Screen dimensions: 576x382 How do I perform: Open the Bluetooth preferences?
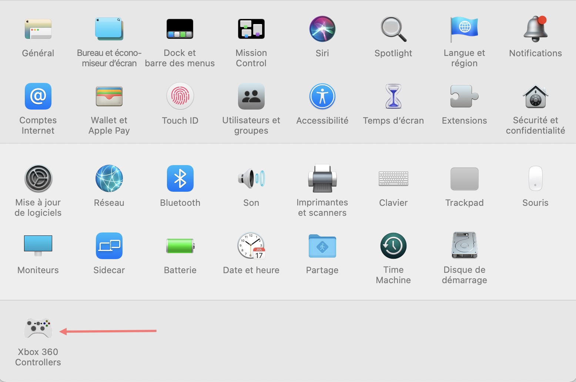[180, 178]
